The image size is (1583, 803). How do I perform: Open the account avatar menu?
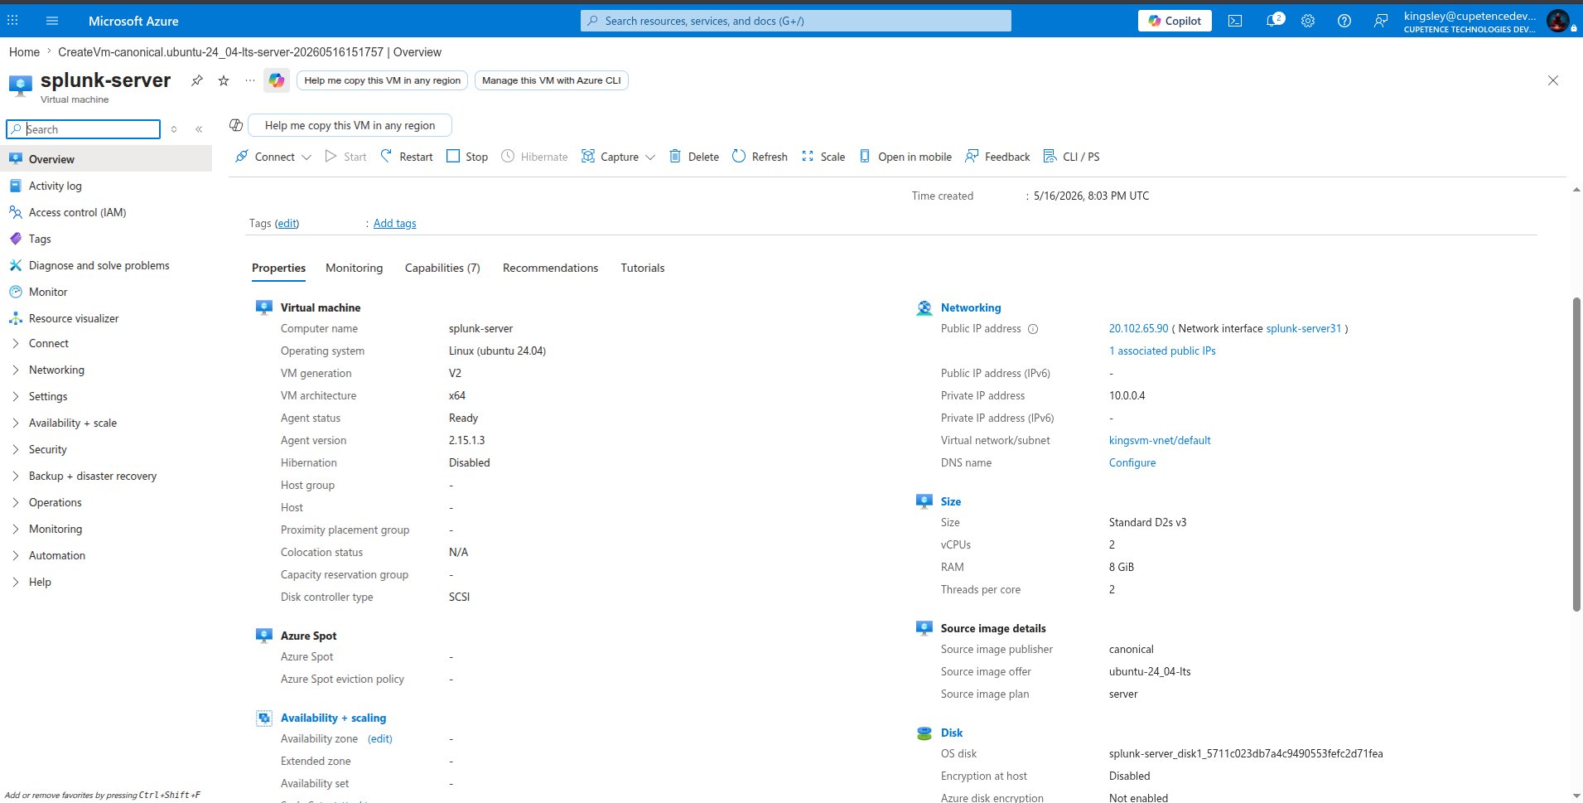(x=1557, y=21)
